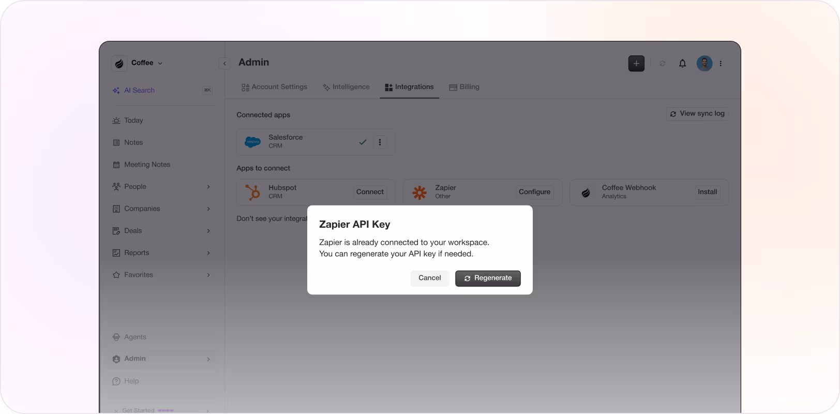
Task: Click the Meeting Notes calendar icon
Action: [116, 165]
